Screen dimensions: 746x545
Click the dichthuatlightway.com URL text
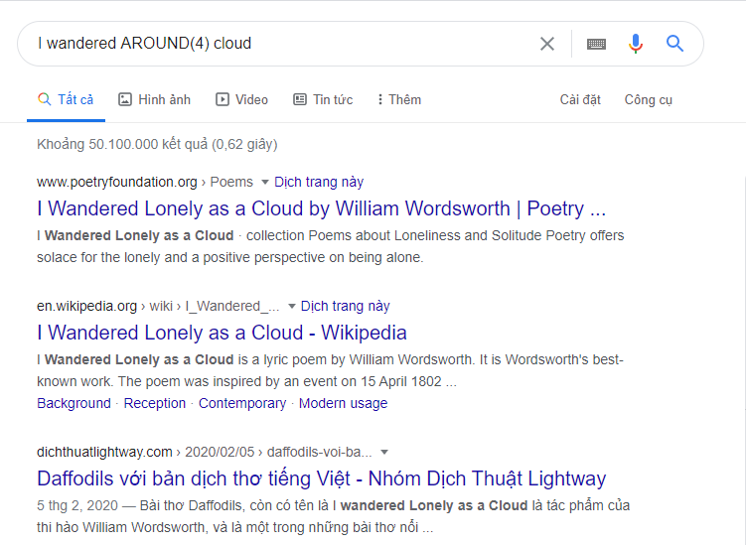104,453
